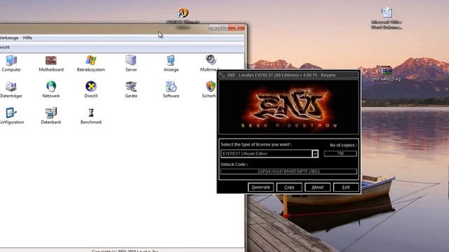Click the About button in keygen
The width and height of the screenshot is (449, 252).
318,187
